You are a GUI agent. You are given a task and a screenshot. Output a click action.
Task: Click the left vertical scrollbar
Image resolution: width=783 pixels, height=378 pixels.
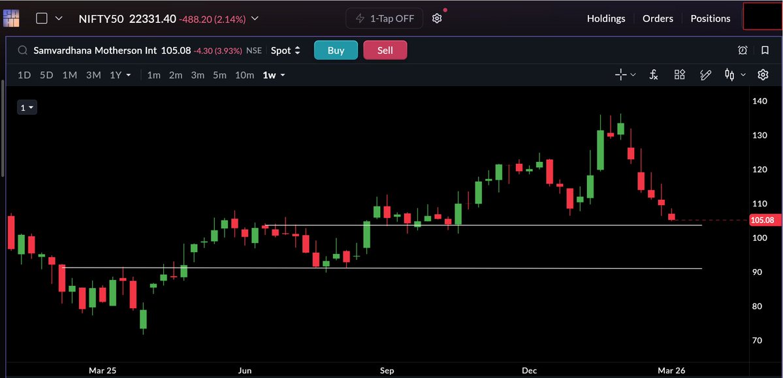[3, 129]
